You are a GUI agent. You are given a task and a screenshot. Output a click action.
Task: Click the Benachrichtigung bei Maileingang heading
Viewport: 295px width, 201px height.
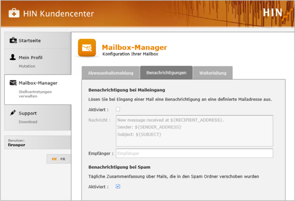click(x=126, y=90)
